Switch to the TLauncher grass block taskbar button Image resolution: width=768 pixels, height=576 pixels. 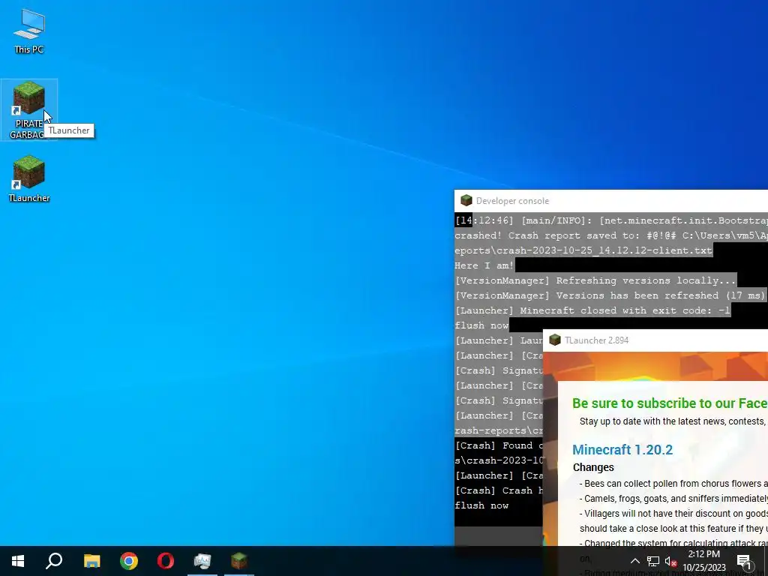click(x=239, y=561)
